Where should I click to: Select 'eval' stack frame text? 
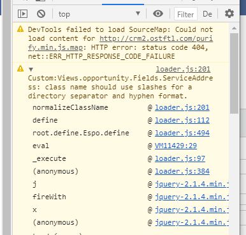(x=41, y=146)
